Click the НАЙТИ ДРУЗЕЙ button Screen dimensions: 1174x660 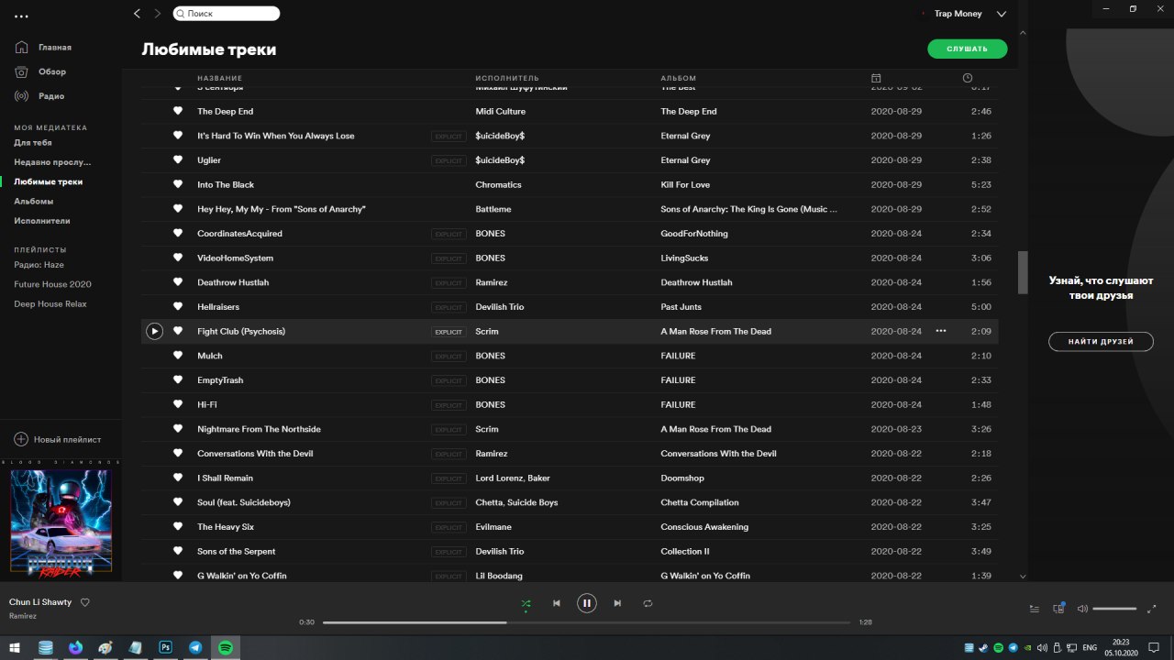1101,342
